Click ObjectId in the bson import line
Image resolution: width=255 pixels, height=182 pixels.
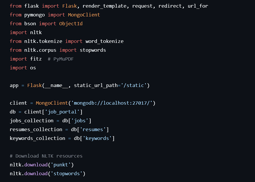point(71,24)
